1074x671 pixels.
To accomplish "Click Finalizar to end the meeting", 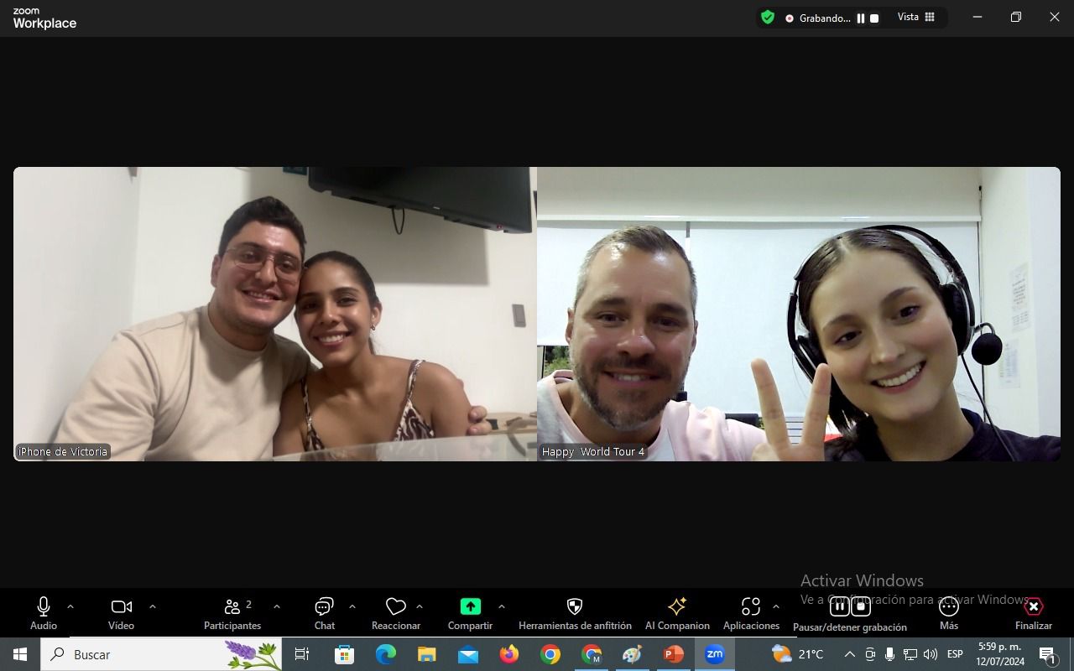I will coord(1034,613).
